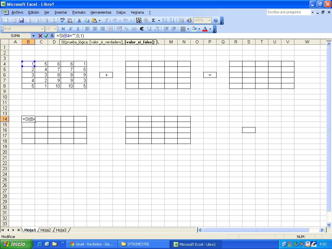Image resolution: width=332 pixels, height=249 pixels.
Task: Click the Save floppy disk icon
Action: point(21,20)
